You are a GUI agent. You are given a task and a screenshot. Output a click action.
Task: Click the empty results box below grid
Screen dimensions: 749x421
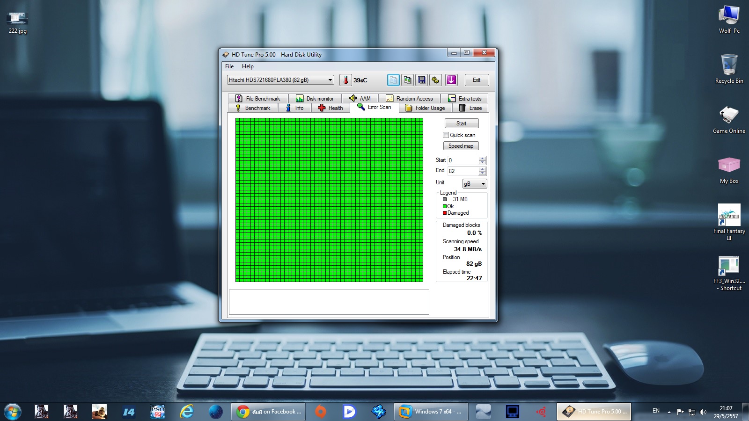[x=329, y=302]
